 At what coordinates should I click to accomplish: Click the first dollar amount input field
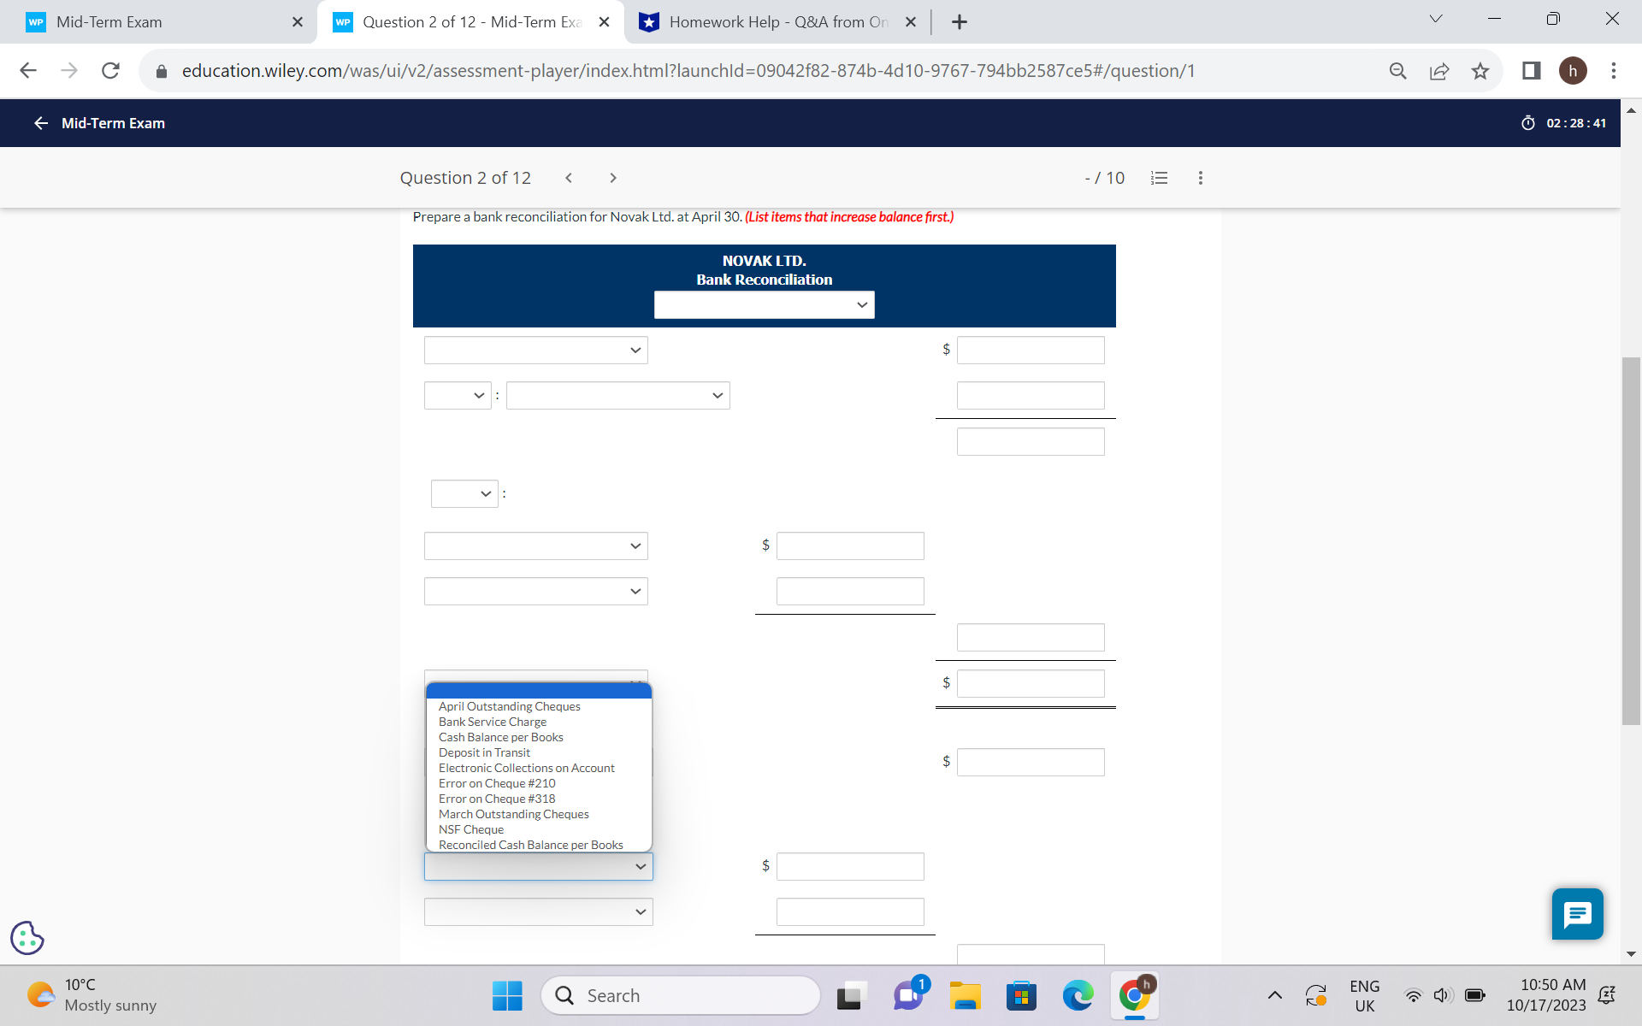coord(1031,350)
